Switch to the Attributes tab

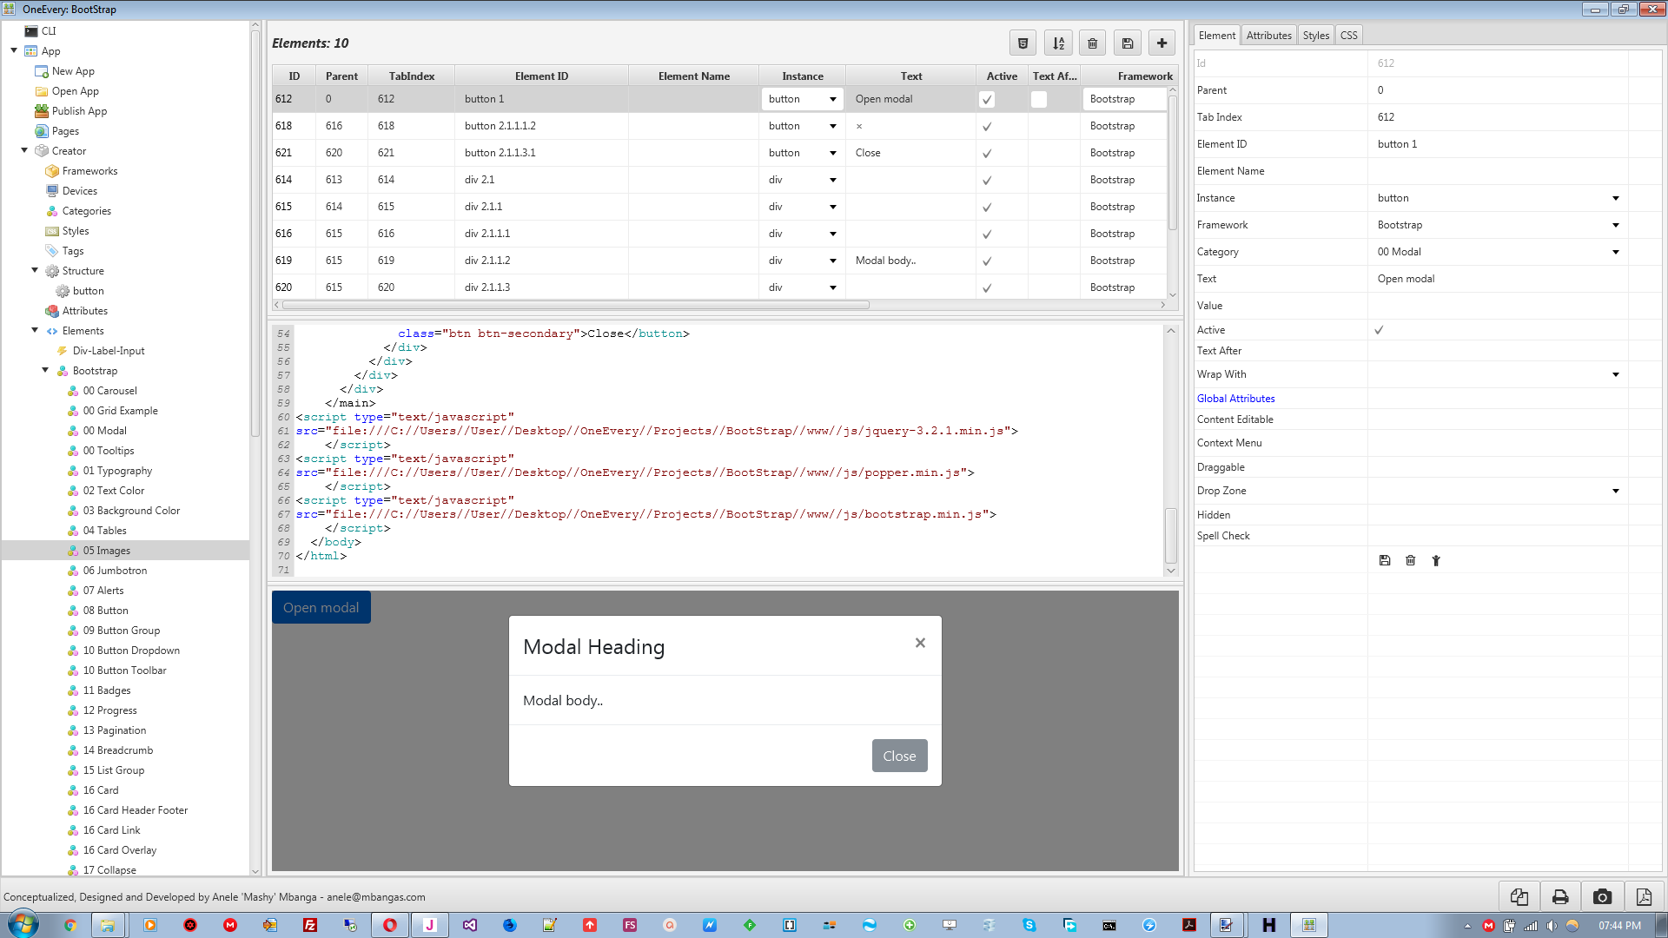click(x=1268, y=36)
